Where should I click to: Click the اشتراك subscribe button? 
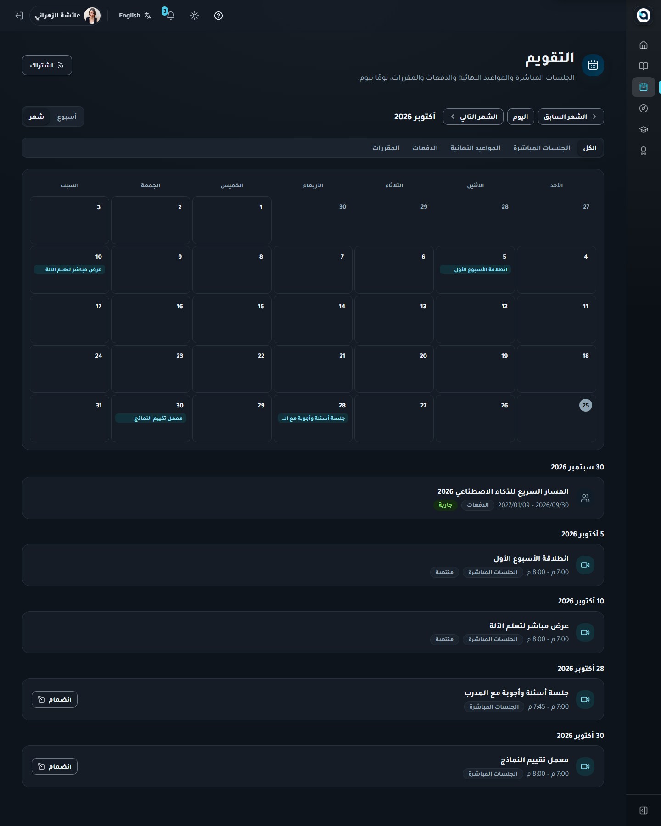click(47, 65)
